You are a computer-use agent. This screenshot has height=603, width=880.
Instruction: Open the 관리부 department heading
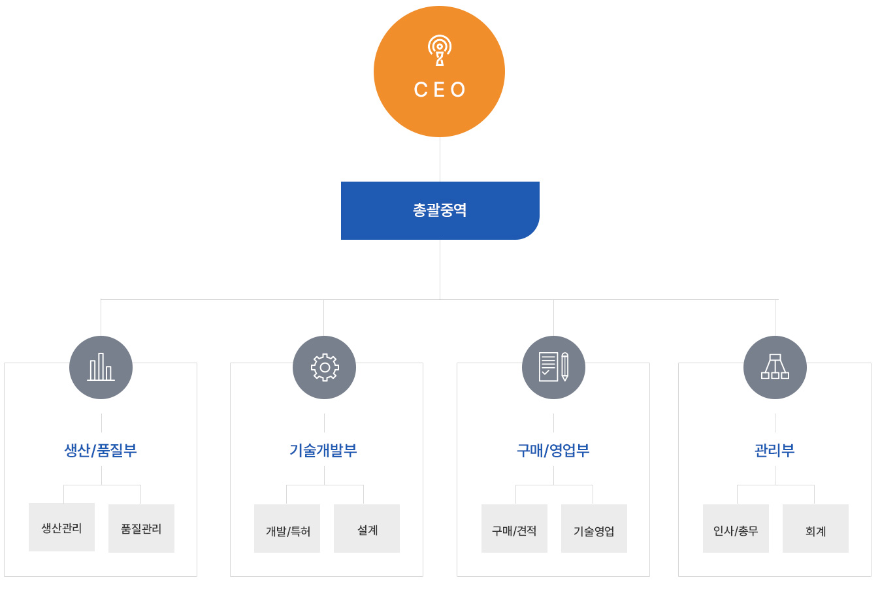tap(775, 450)
